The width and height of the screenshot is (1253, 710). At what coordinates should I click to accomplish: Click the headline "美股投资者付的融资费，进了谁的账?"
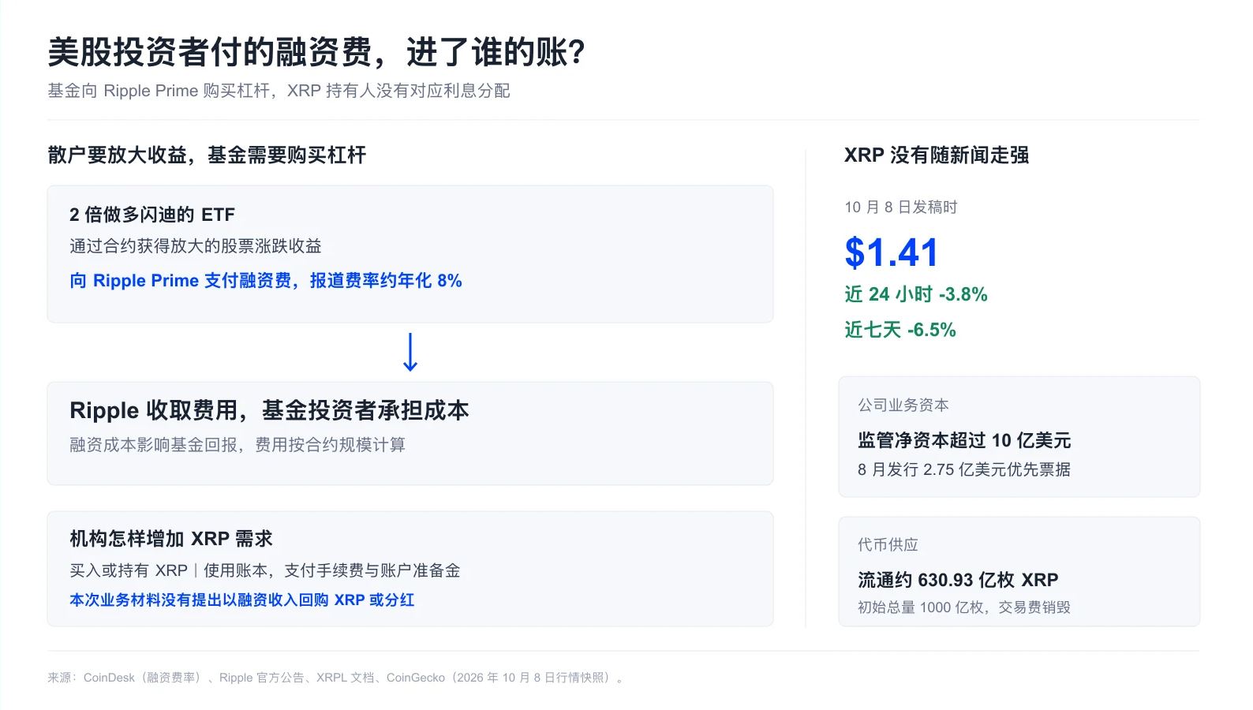pyautogui.click(x=316, y=53)
